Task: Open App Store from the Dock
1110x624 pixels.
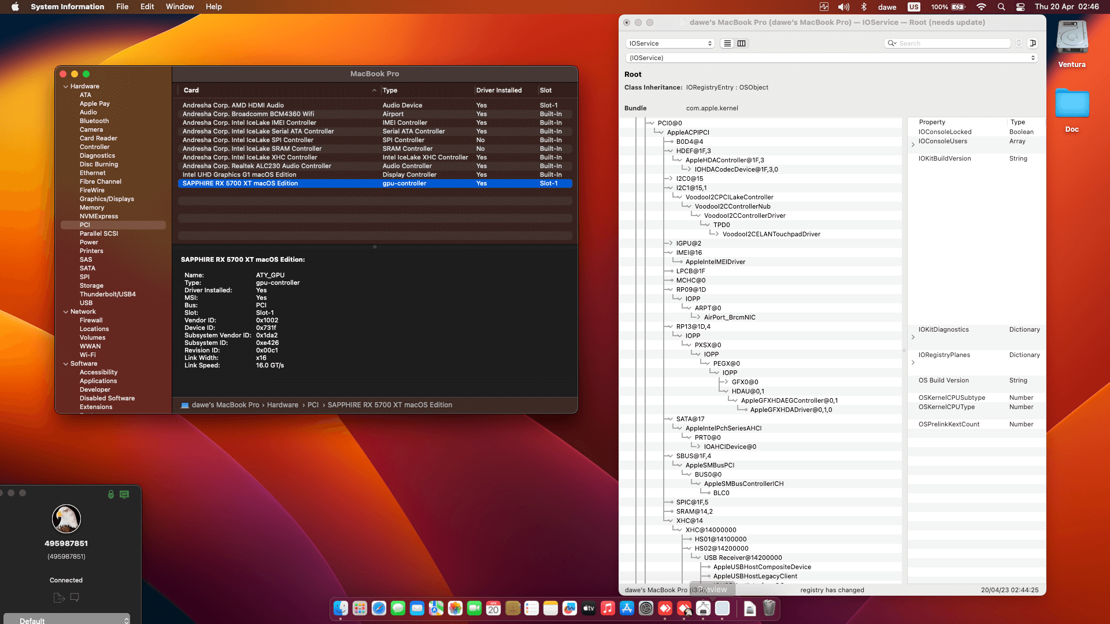Action: point(627,608)
